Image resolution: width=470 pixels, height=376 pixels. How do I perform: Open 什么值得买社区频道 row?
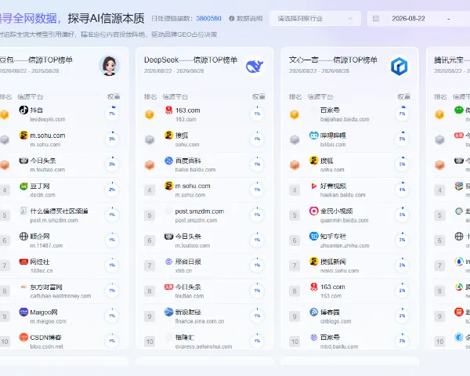click(60, 215)
